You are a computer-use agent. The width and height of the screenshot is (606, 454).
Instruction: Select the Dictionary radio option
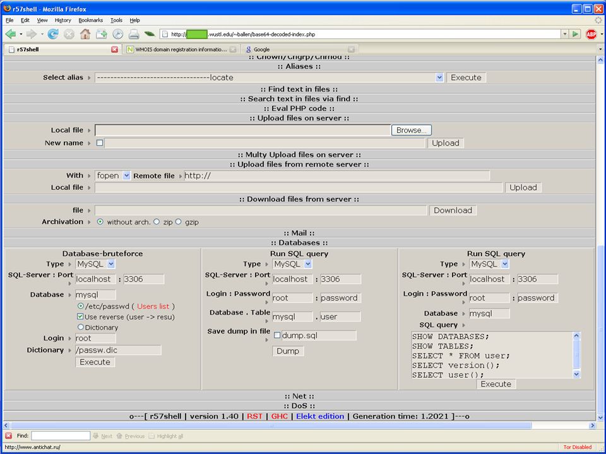(80, 327)
